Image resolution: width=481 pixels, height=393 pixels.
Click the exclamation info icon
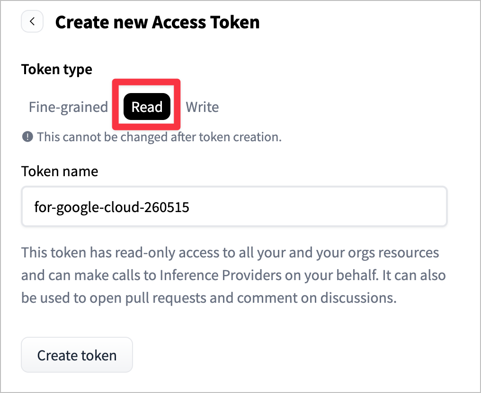[27, 137]
